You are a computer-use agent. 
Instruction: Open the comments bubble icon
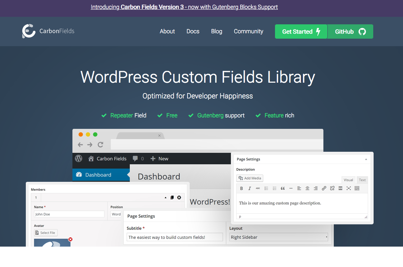click(x=135, y=159)
